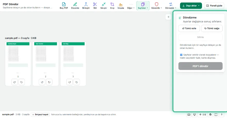Click the 'sample.pdf — 3 sayfa · 3 KB' label
Screen dimensions: 227x118
point(21,38)
